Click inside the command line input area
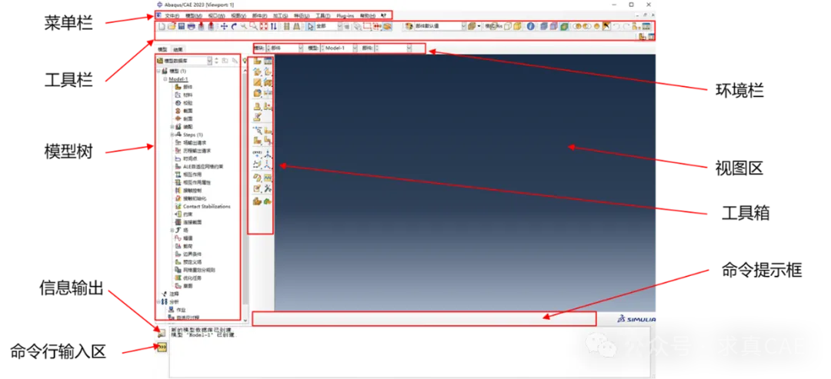Image resolution: width=831 pixels, height=379 pixels. (409, 352)
